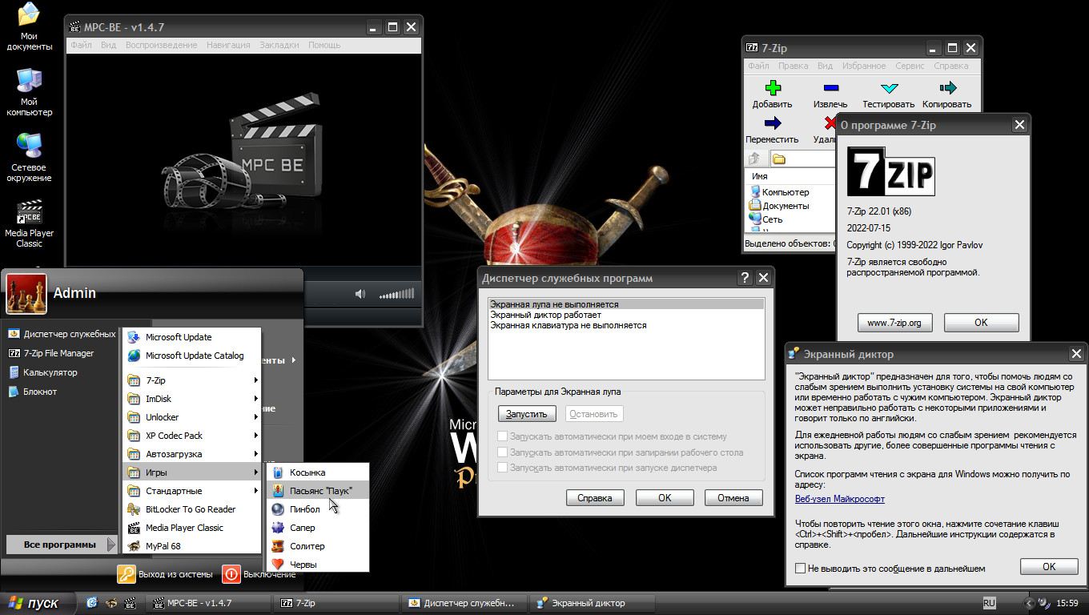Expand the Игры submenu

[193, 472]
